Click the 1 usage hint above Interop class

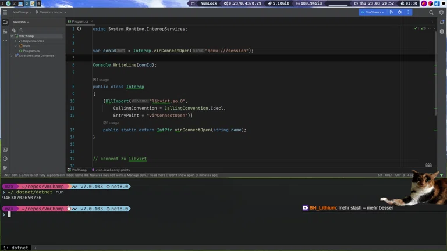click(x=101, y=80)
